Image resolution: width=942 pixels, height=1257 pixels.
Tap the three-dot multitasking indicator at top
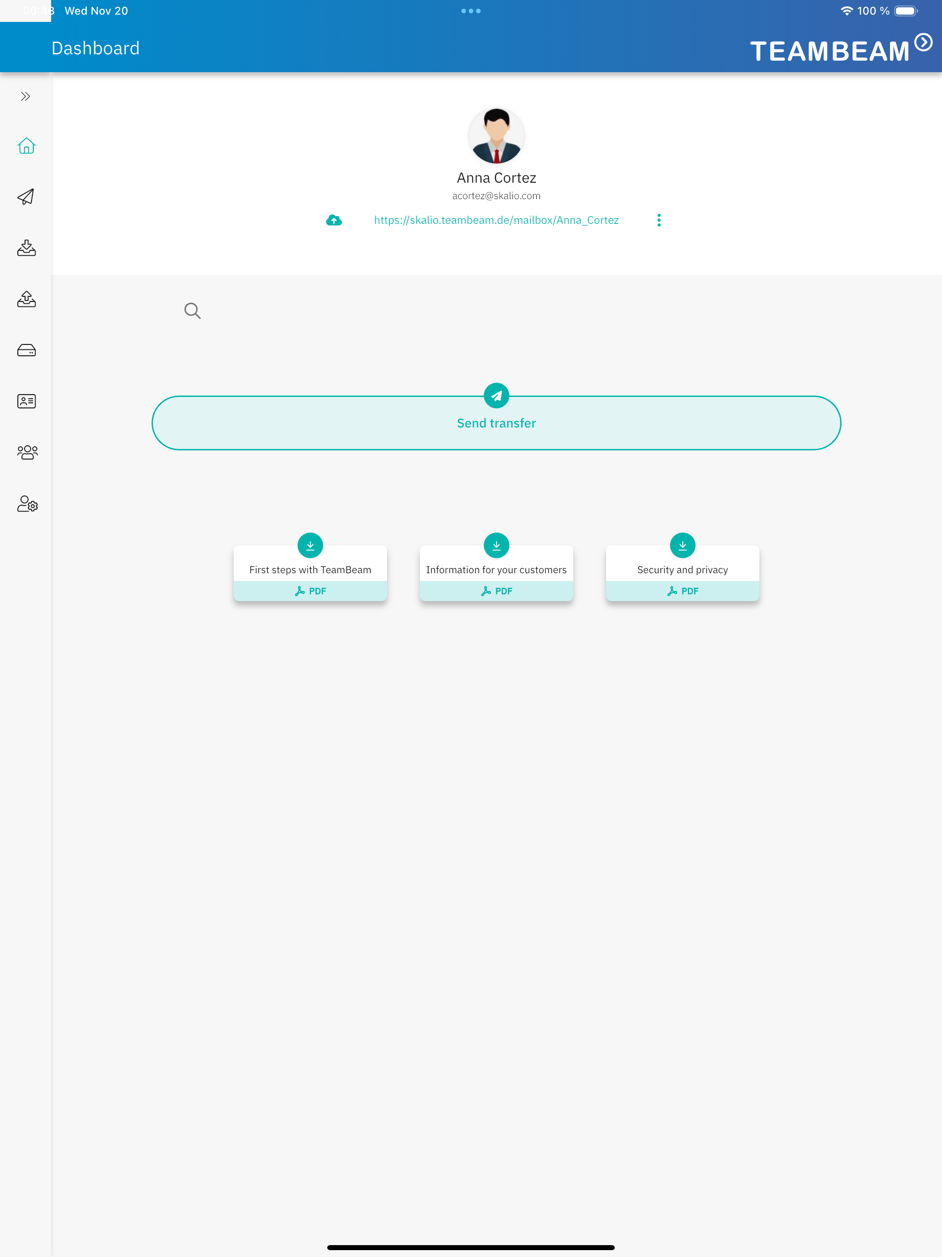click(471, 11)
